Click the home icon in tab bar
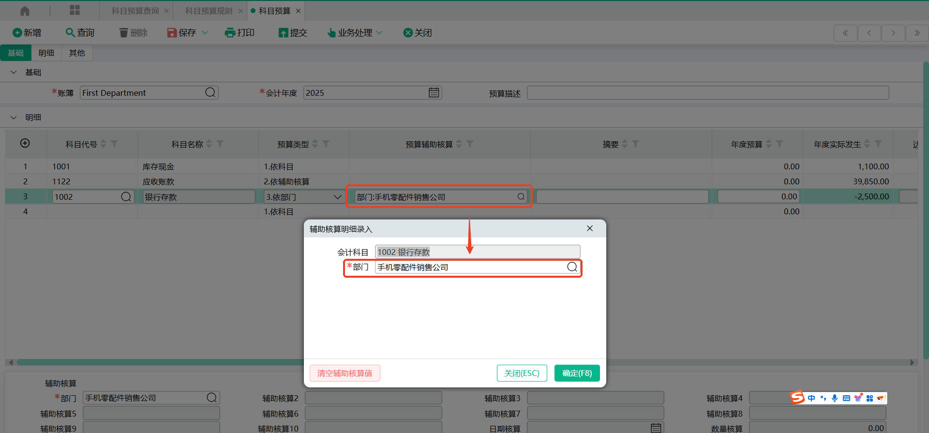 [x=25, y=11]
